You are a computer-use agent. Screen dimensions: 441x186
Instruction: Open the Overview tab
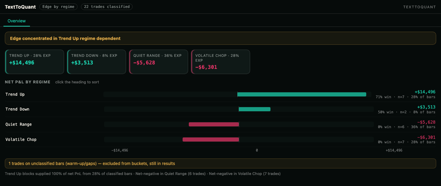click(x=17, y=21)
